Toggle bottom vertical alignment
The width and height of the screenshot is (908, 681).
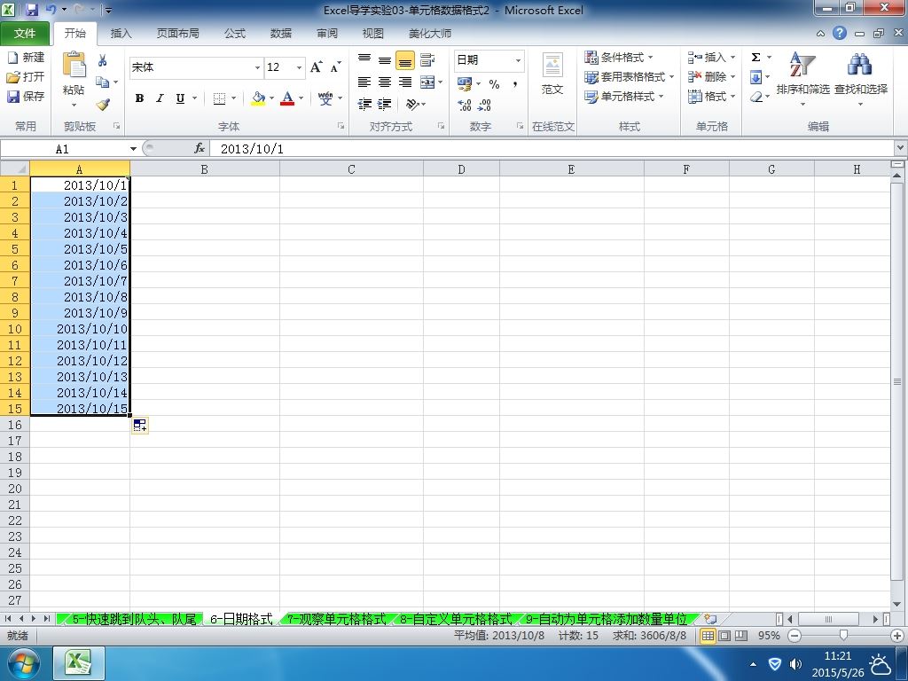click(404, 59)
